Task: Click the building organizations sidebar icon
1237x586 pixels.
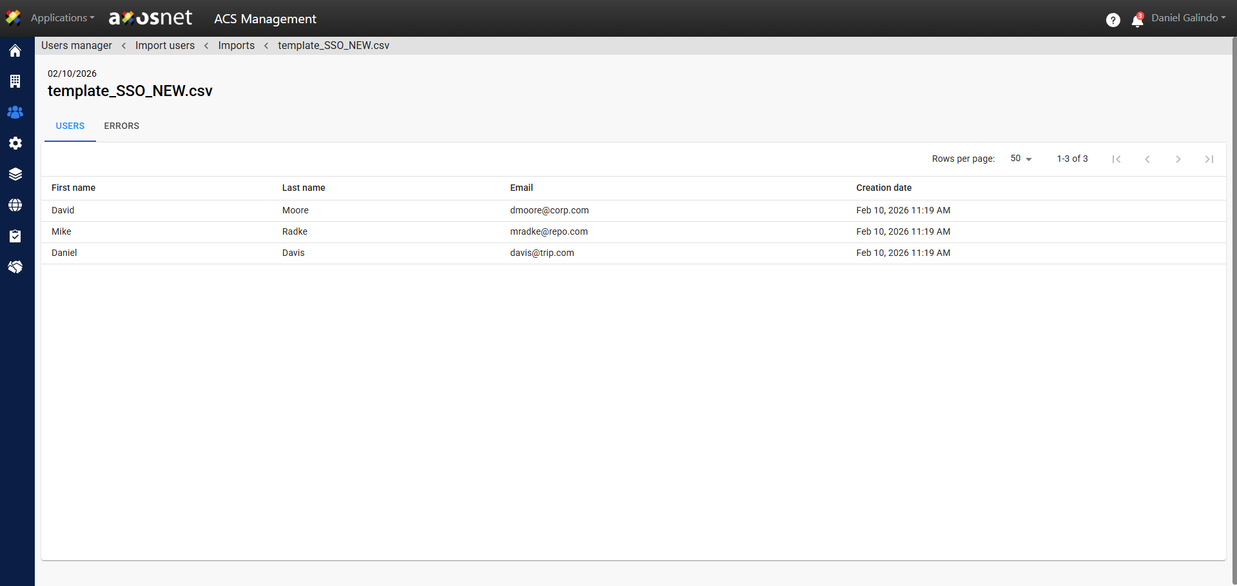Action: [x=15, y=81]
